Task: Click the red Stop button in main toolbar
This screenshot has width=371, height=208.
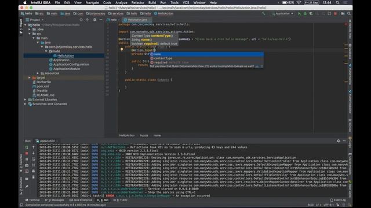Action: pyautogui.click(x=335, y=14)
